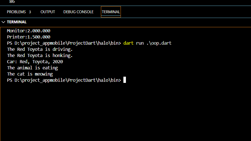Screen dimensions: 251x141
Task: Click 'The Red Toyota is driving.' line
Action: 40,49
